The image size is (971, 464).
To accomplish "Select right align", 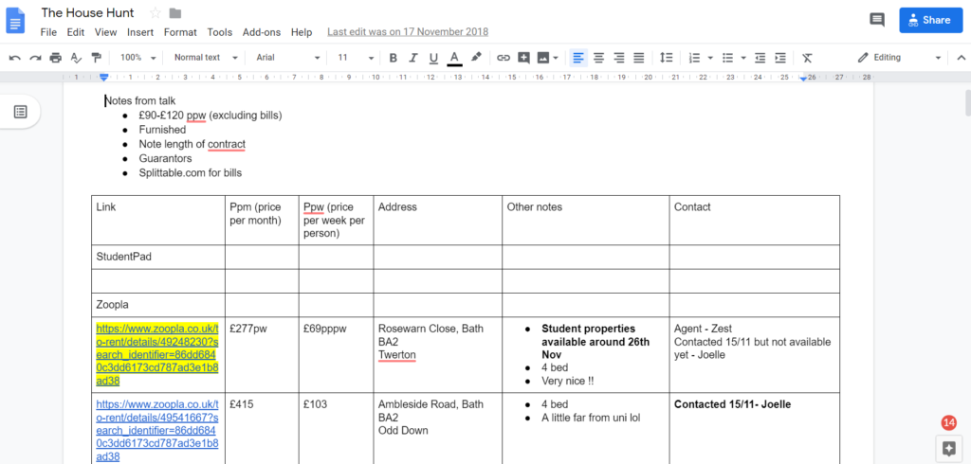I will (618, 58).
